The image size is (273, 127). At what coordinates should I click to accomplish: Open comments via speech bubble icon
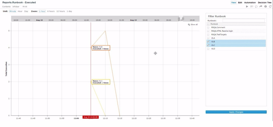(x=256, y=6)
